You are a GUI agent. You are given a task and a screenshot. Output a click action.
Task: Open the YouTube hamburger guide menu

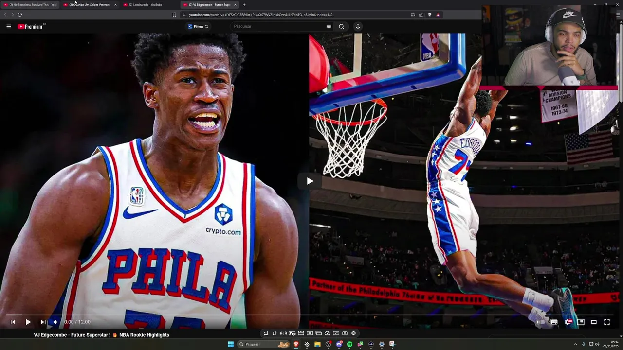click(x=9, y=26)
